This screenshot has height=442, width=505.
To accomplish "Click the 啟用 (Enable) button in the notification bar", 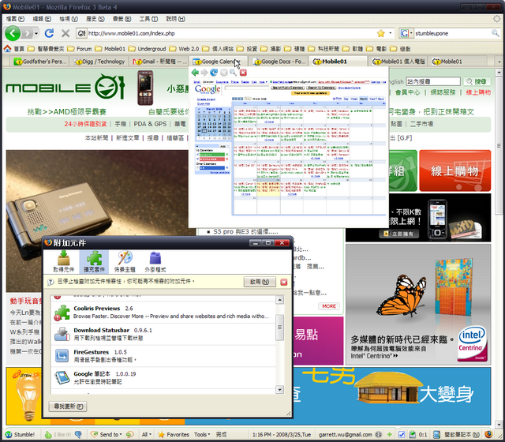I will point(260,282).
